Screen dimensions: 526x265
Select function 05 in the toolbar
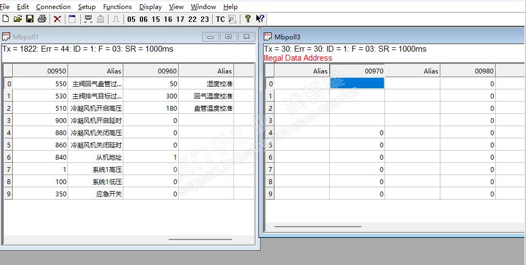tap(131, 19)
